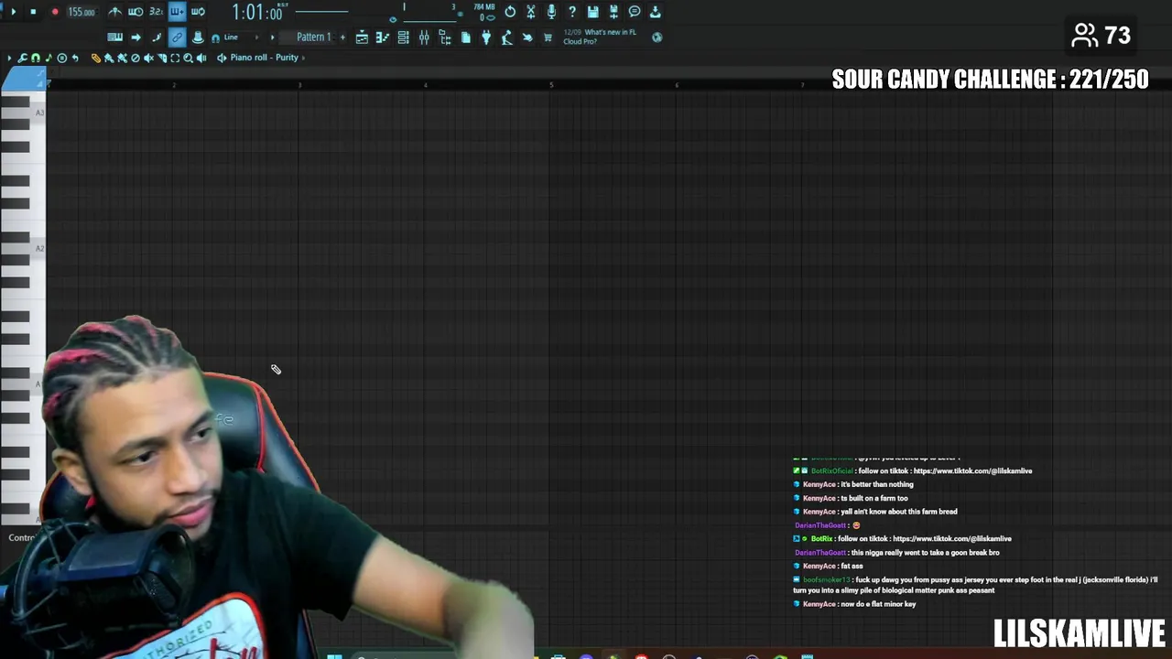This screenshot has width=1172, height=659.
Task: Open the shopping cart content library
Action: point(548,38)
